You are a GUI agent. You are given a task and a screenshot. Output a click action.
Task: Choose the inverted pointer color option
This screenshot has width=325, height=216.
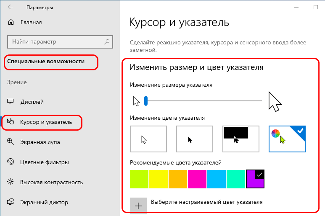click(241, 139)
